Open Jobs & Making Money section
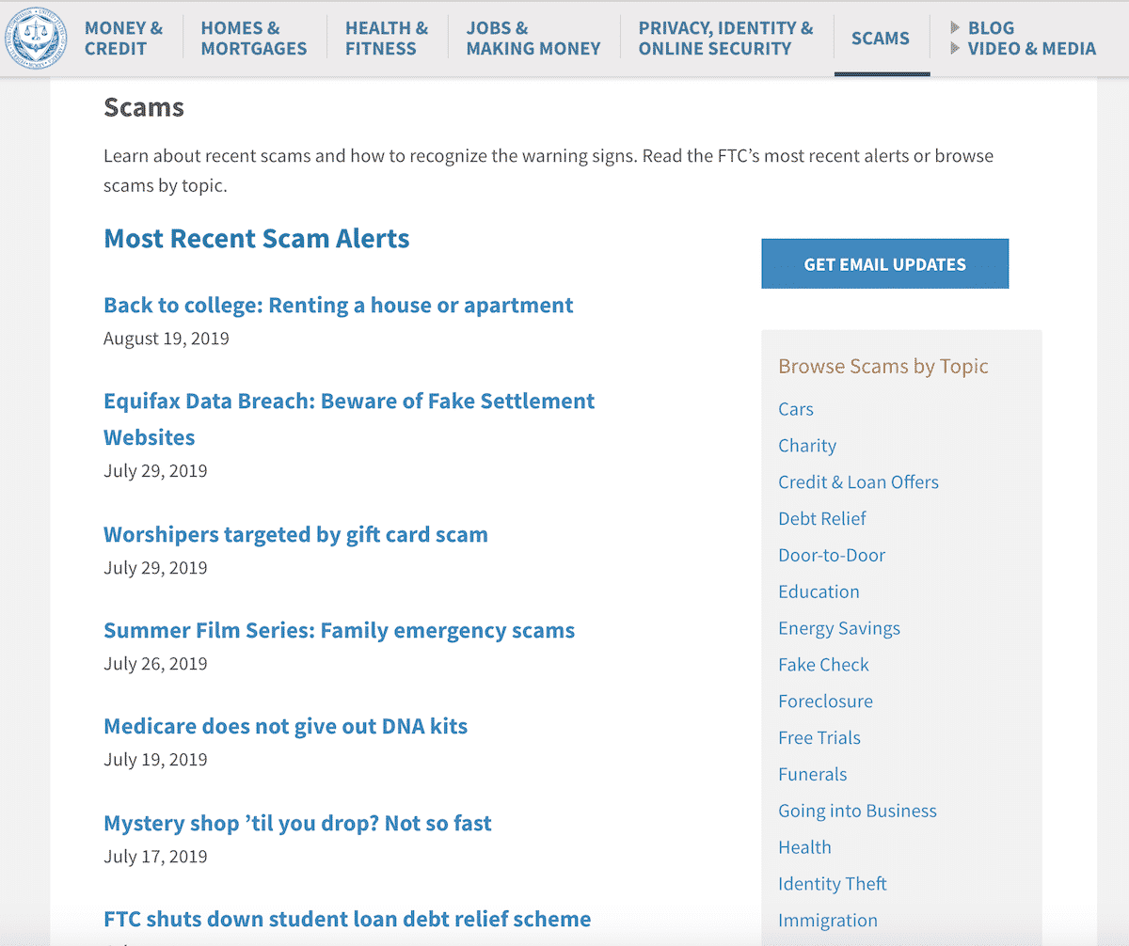This screenshot has height=946, width=1129. point(533,39)
